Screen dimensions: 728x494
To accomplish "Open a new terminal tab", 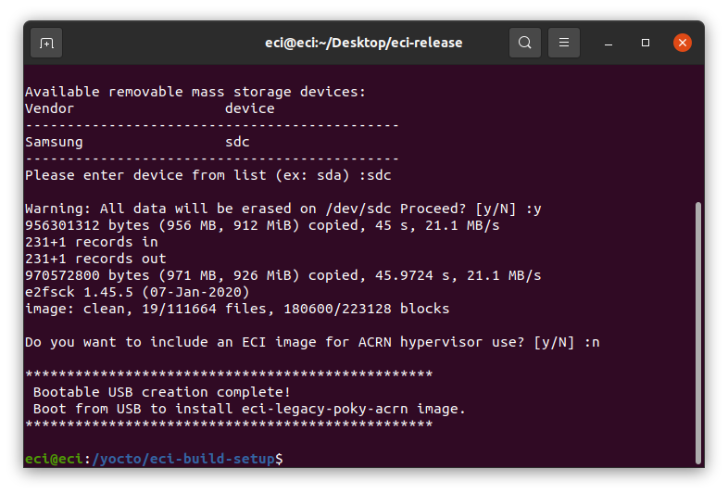I will (46, 43).
